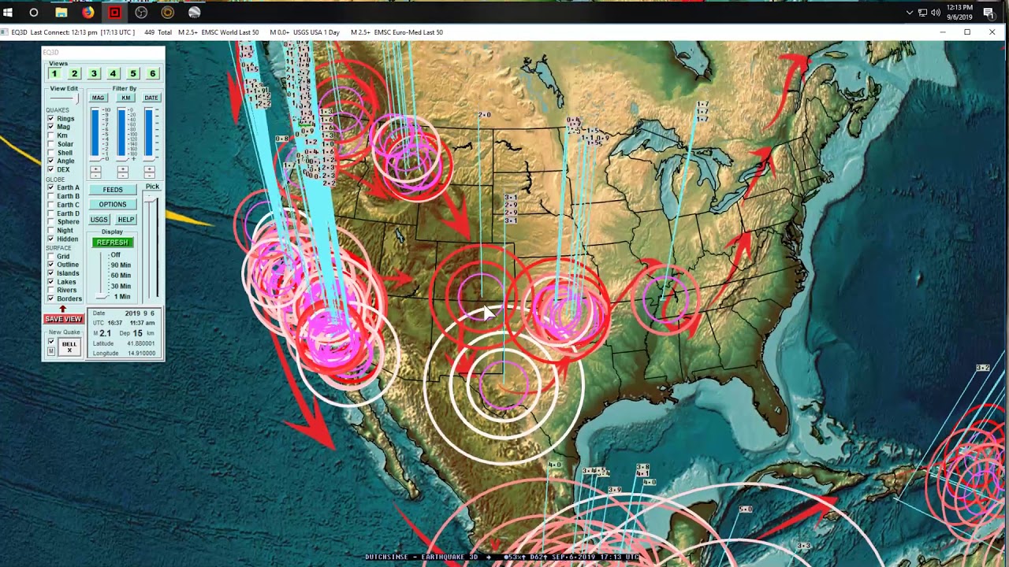Switch to saved view 5
Image resolution: width=1009 pixels, height=567 pixels.
coord(132,73)
